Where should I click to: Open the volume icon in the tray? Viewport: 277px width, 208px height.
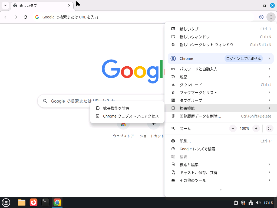coord(258,203)
